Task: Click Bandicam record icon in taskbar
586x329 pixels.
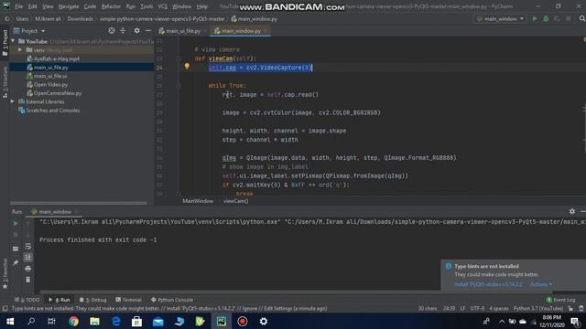Action: (x=243, y=321)
